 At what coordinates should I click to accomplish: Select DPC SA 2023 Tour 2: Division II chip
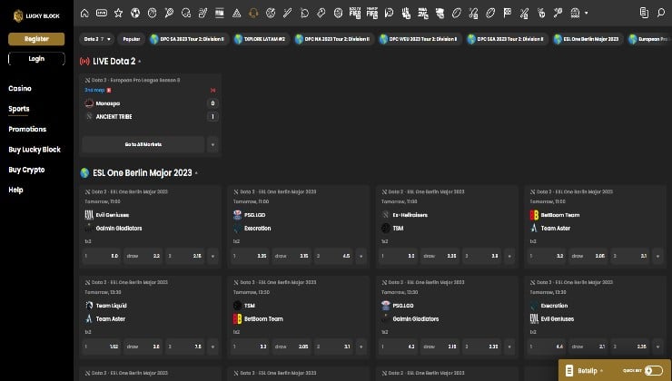pyautogui.click(x=189, y=39)
